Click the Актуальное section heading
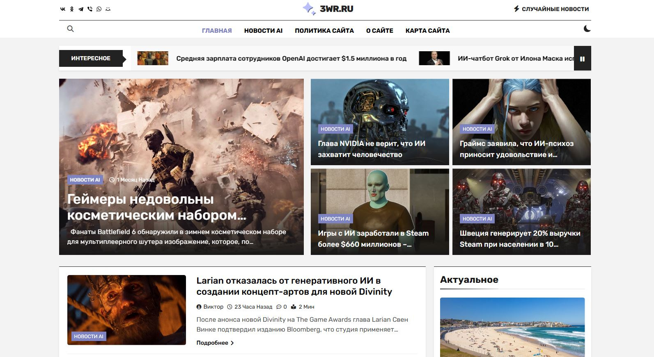This screenshot has width=654, height=357. pyautogui.click(x=469, y=280)
